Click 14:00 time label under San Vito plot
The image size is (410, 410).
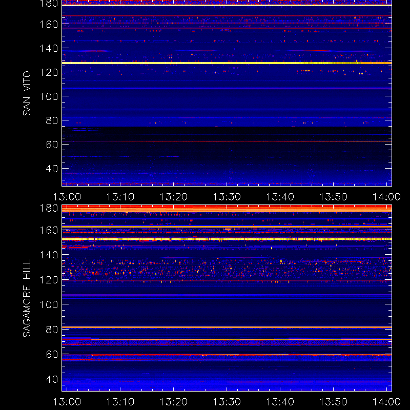386,197
